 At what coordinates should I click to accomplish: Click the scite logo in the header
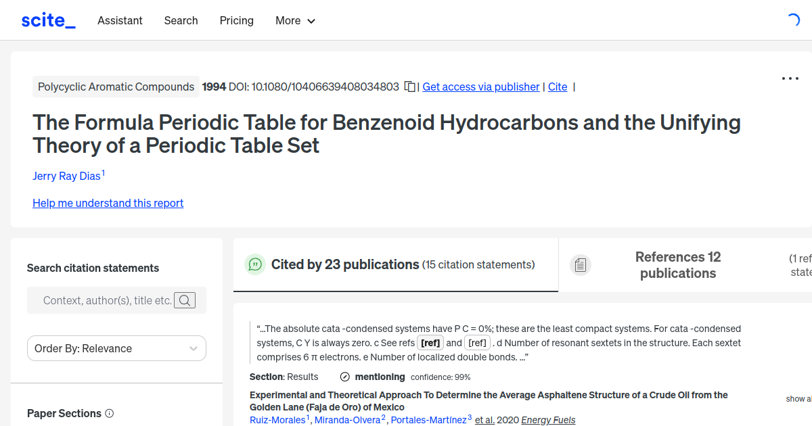(47, 20)
